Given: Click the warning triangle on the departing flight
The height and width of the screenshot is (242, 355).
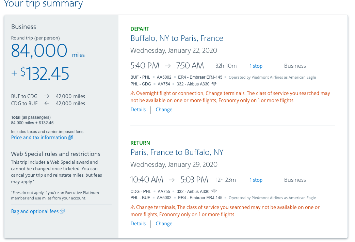Looking at the screenshot, I should coord(133,93).
